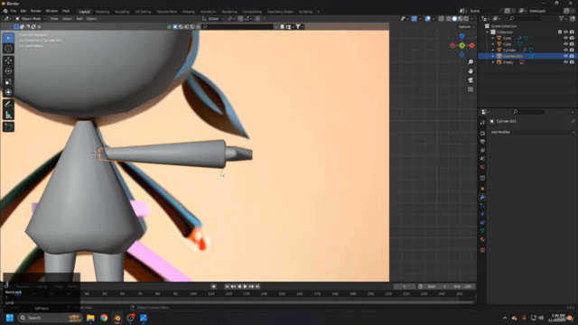Image resolution: width=578 pixels, height=325 pixels.
Task: Toggle camera view icon in viewport
Action: (x=471, y=80)
